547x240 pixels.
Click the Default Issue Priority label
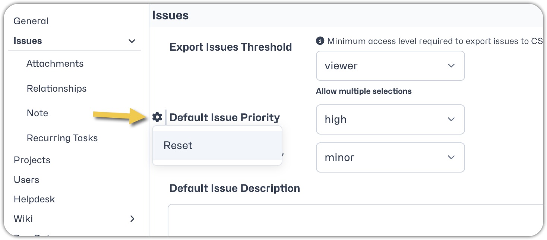pos(225,117)
